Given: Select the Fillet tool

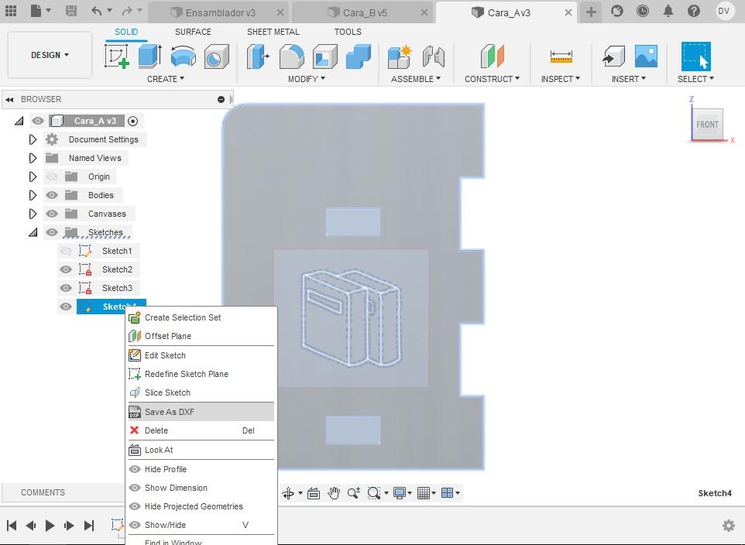Looking at the screenshot, I should click(x=292, y=56).
